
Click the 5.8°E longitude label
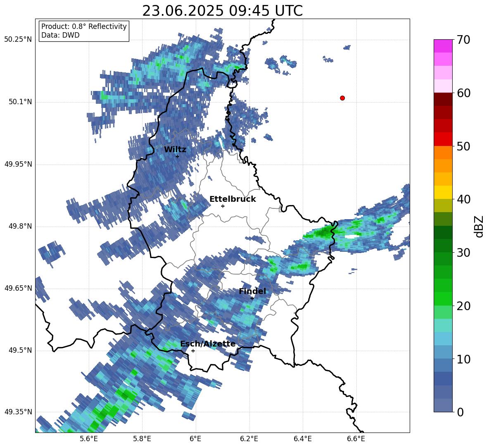(142, 439)
